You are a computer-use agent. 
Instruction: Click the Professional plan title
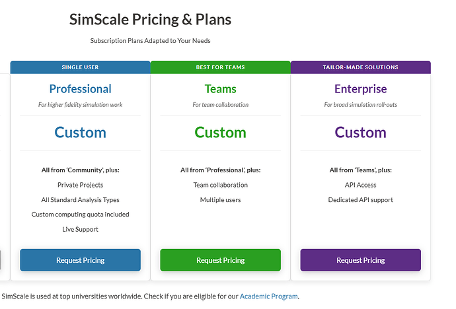point(80,88)
